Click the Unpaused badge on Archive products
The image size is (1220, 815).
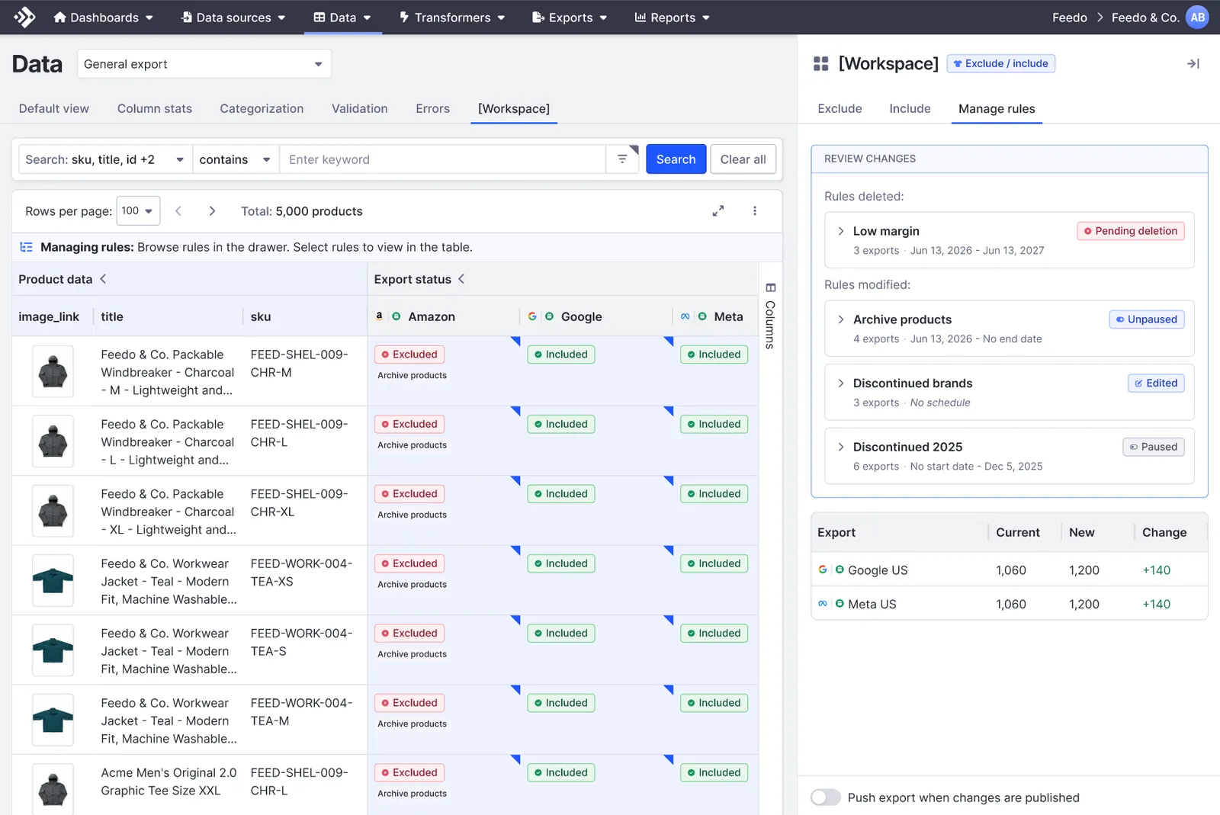coord(1147,319)
